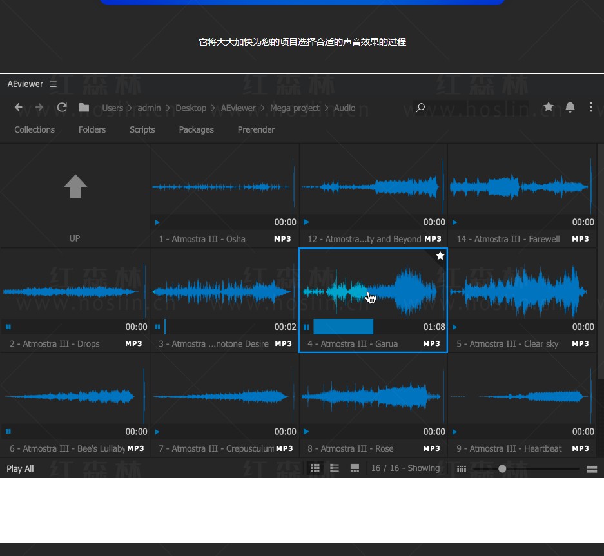Toggle favorite star on Garua thumbnail
The image size is (604, 556).
(x=440, y=256)
